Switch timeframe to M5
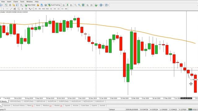Image resolution: width=198 pixels, height=111 pixels. pos(40,9)
